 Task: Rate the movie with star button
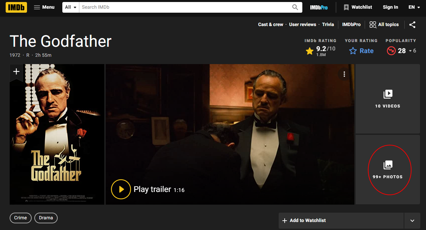click(x=361, y=51)
